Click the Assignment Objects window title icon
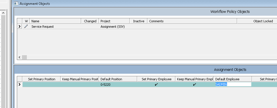 (x=16, y=3)
